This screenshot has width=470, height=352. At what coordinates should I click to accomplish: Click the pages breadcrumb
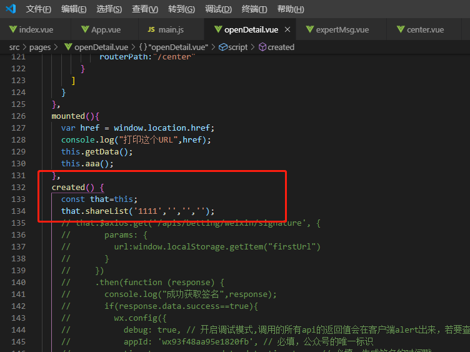point(40,48)
